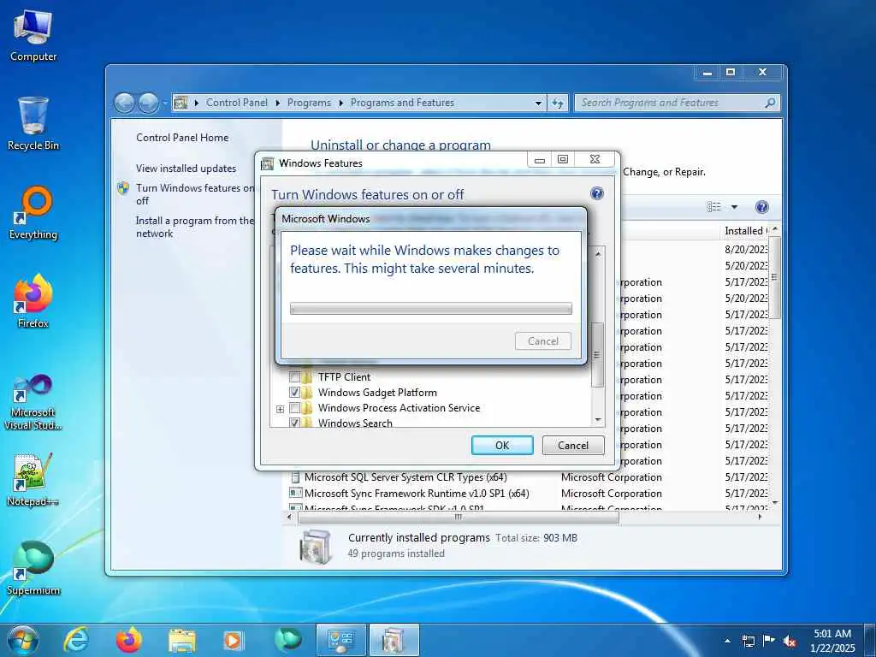The image size is (876, 657).
Task: Open the view options dropdown arrow
Action: (x=734, y=207)
